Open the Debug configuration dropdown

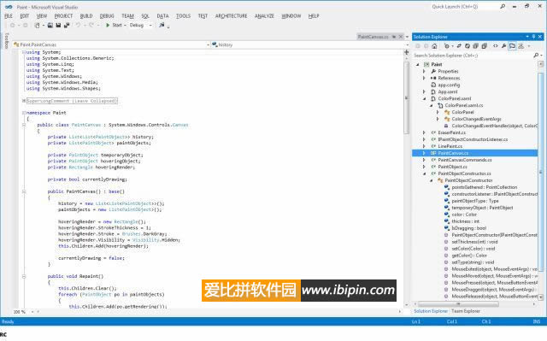[x=150, y=25]
